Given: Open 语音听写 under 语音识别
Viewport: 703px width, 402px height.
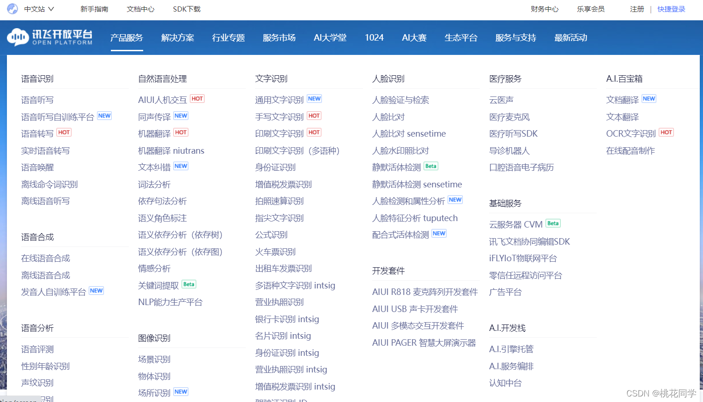Looking at the screenshot, I should click(x=37, y=100).
